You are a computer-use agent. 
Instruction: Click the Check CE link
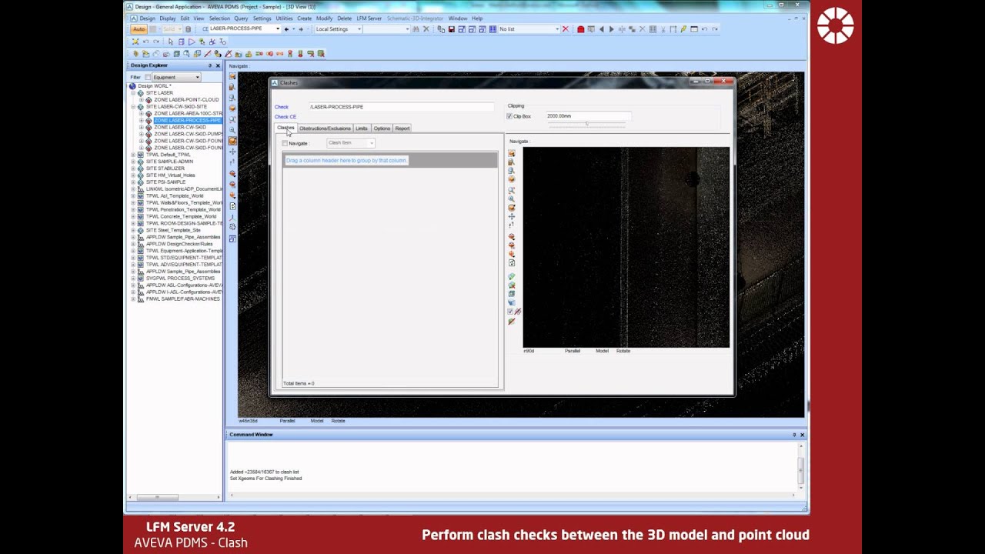click(285, 117)
